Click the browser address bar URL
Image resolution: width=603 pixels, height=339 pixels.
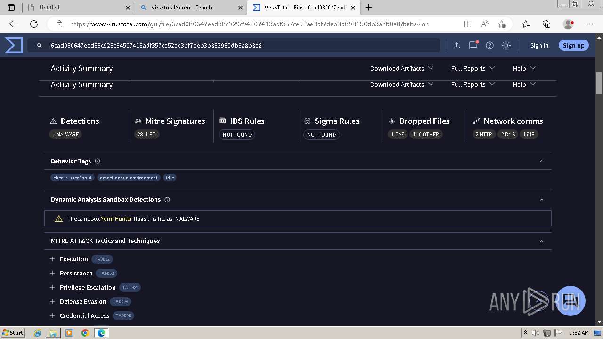click(249, 24)
